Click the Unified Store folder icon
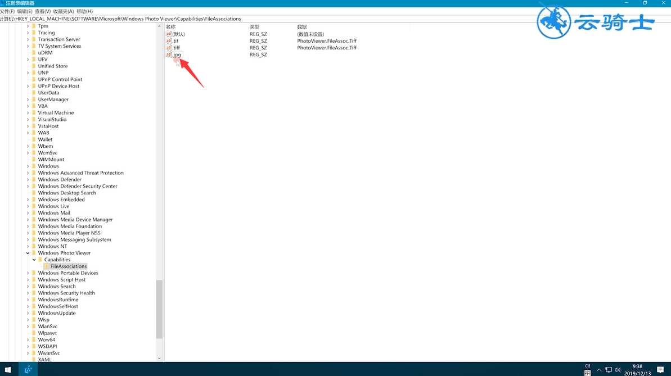This screenshot has height=376, width=671. point(34,66)
